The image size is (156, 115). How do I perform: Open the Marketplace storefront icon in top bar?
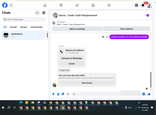93,5
